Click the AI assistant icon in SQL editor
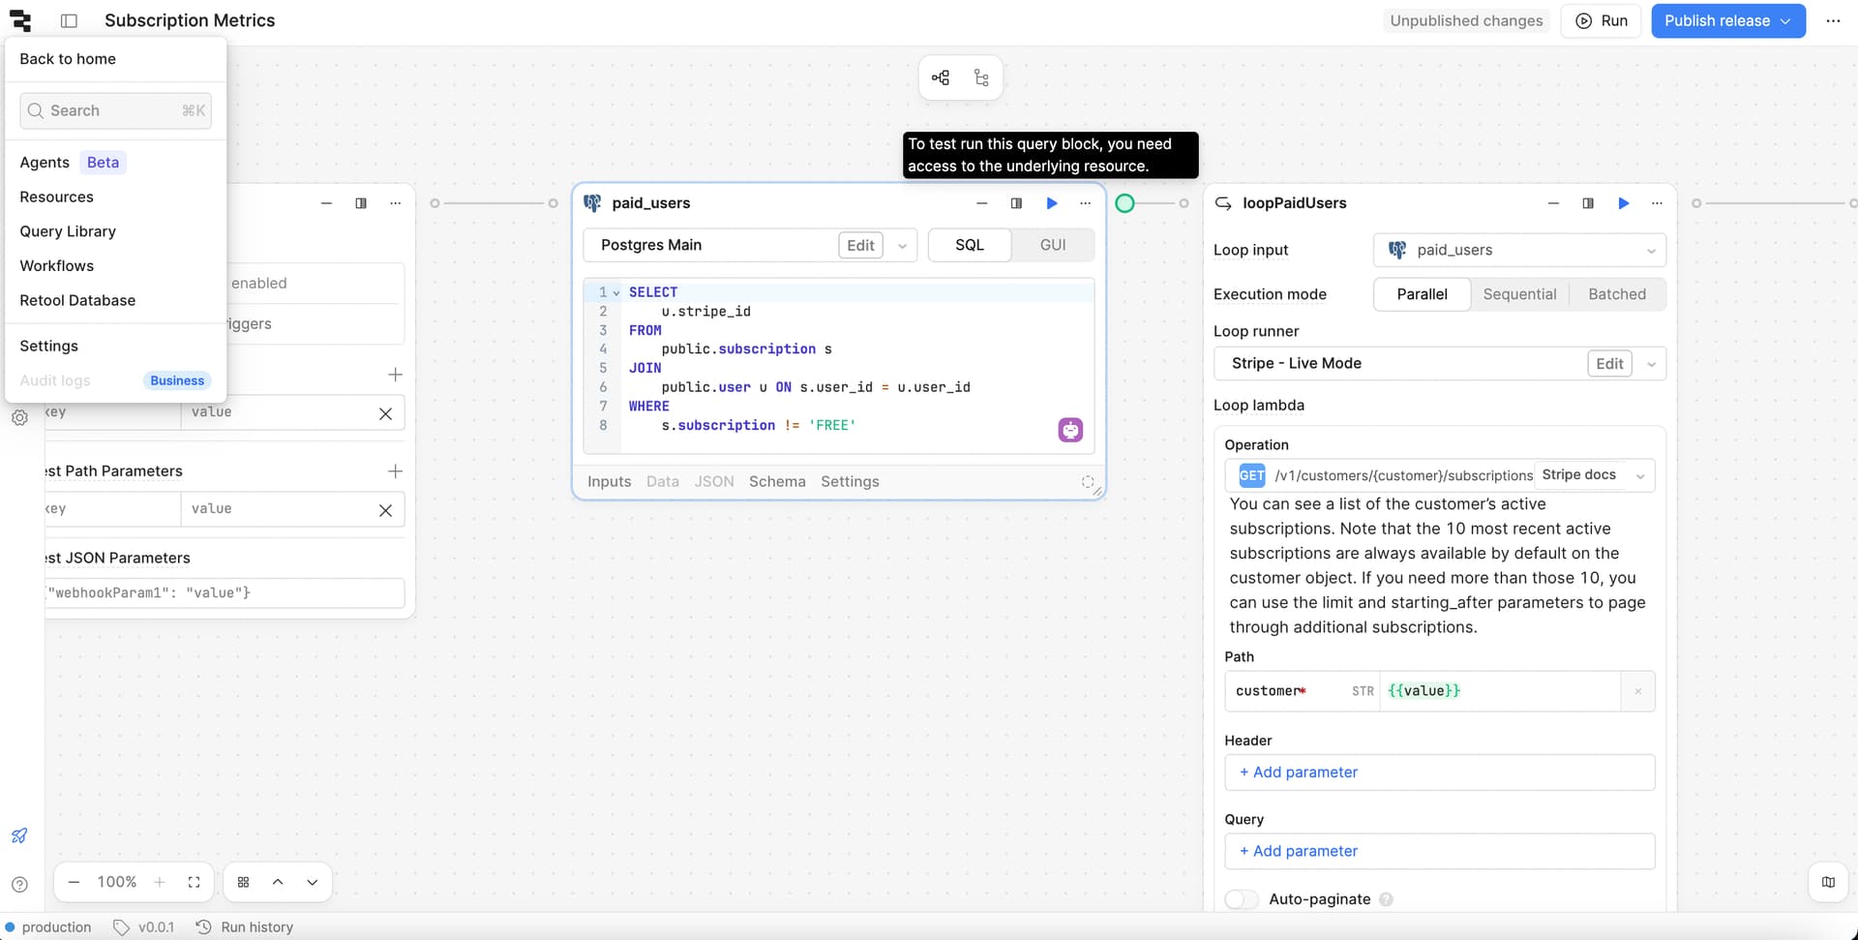Image resolution: width=1858 pixels, height=940 pixels. [1069, 430]
